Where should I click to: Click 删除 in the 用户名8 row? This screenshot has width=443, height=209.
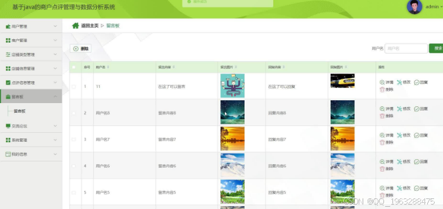tap(386, 116)
